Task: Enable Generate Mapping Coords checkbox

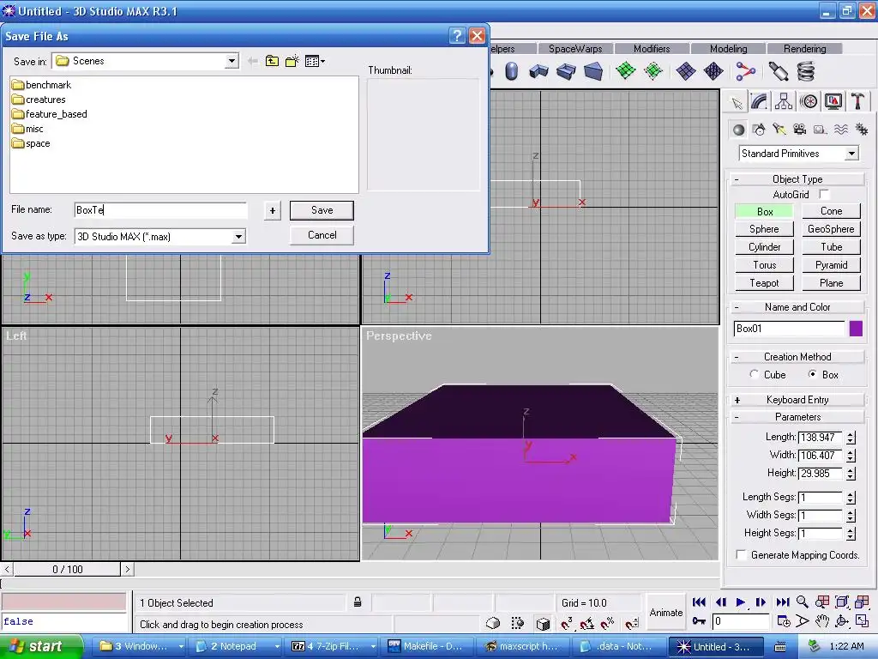Action: click(741, 555)
